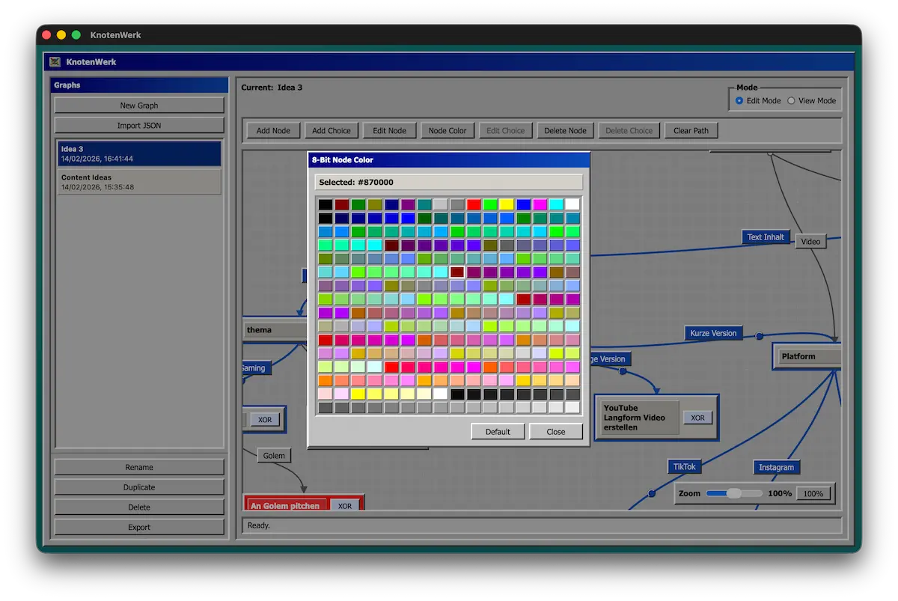This screenshot has width=898, height=601.
Task: Create a graph with New Graph
Action: 138,105
